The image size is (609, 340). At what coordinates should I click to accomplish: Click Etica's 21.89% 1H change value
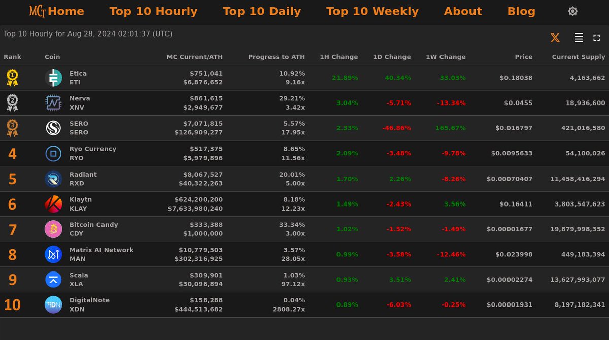(345, 78)
